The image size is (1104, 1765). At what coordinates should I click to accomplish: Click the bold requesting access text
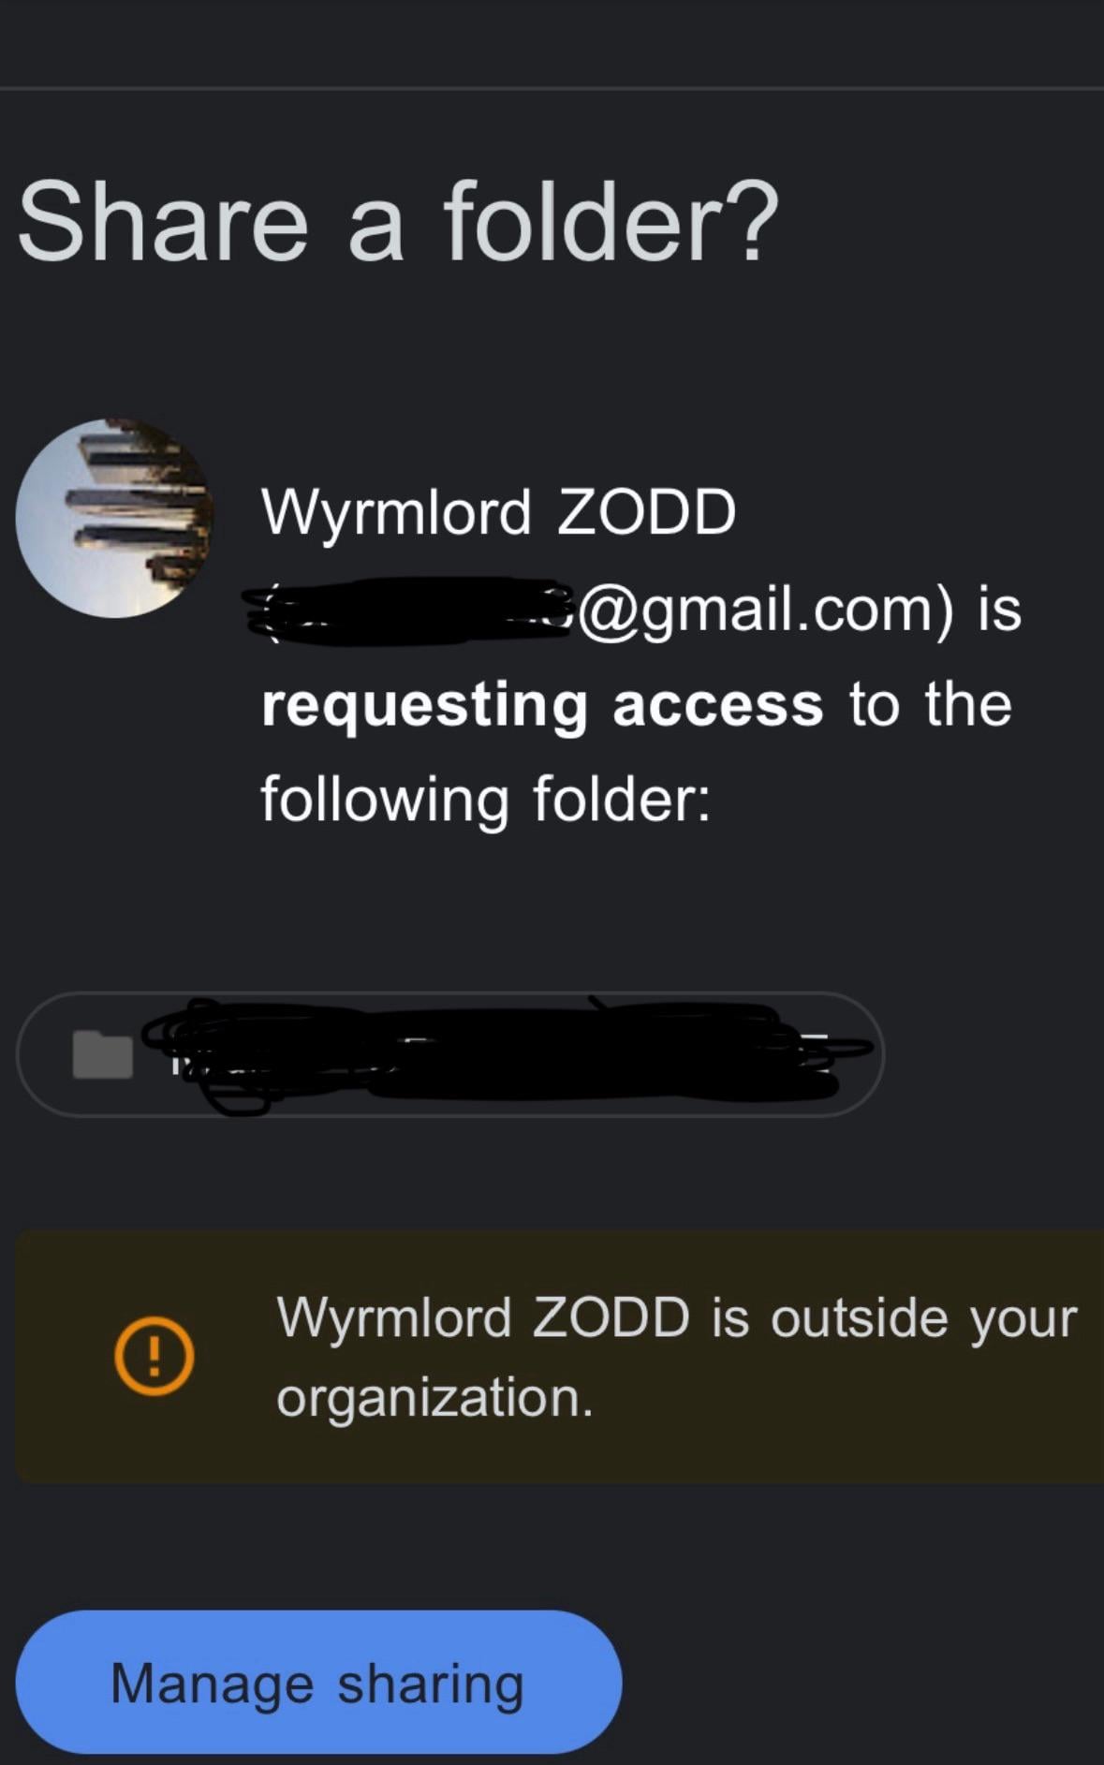click(x=542, y=705)
